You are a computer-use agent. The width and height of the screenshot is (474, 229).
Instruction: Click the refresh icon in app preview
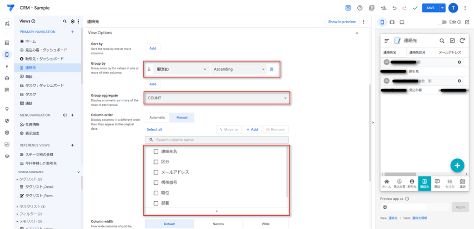coord(462,41)
